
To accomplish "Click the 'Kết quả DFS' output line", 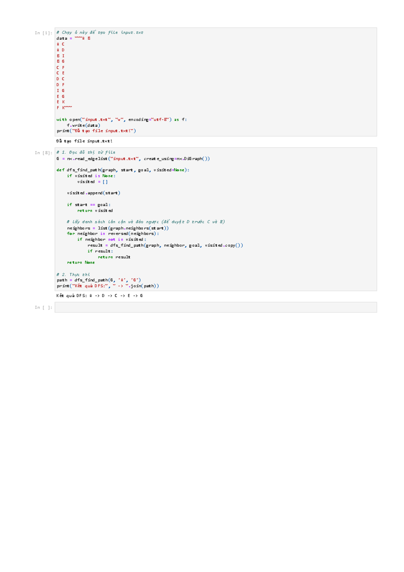I will (99, 296).
